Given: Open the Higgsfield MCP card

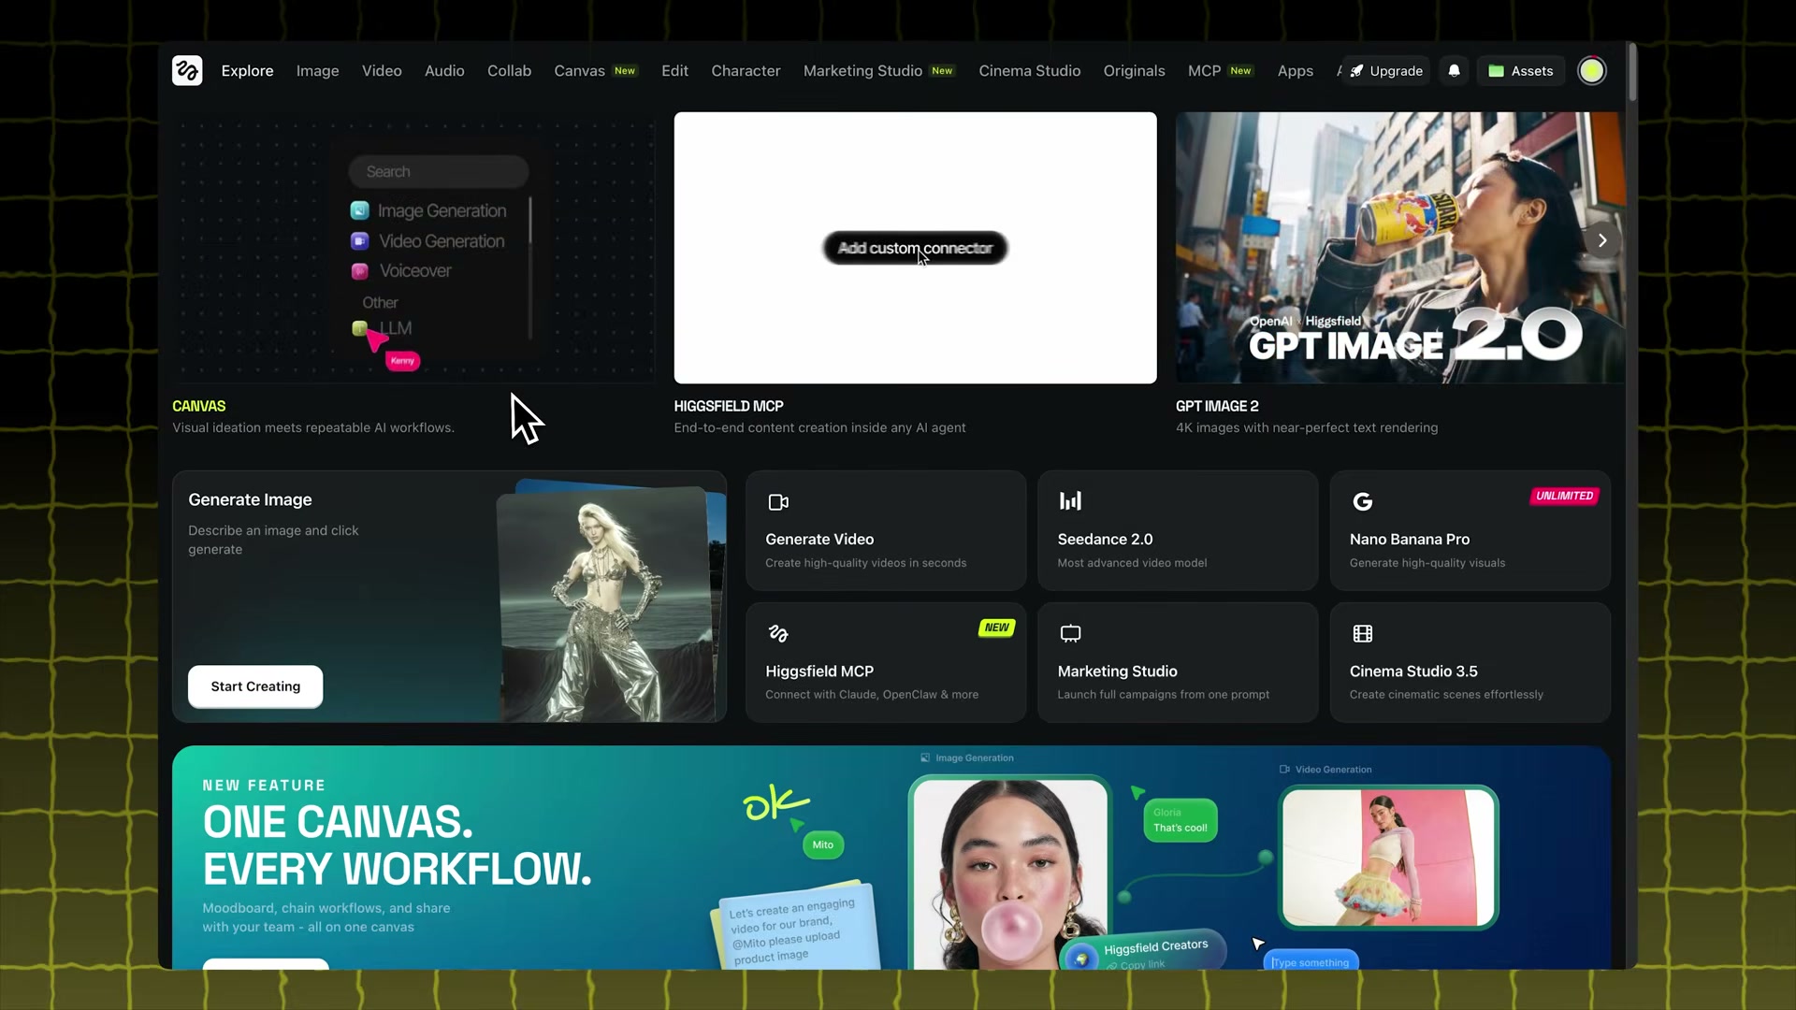Looking at the screenshot, I should click(886, 662).
